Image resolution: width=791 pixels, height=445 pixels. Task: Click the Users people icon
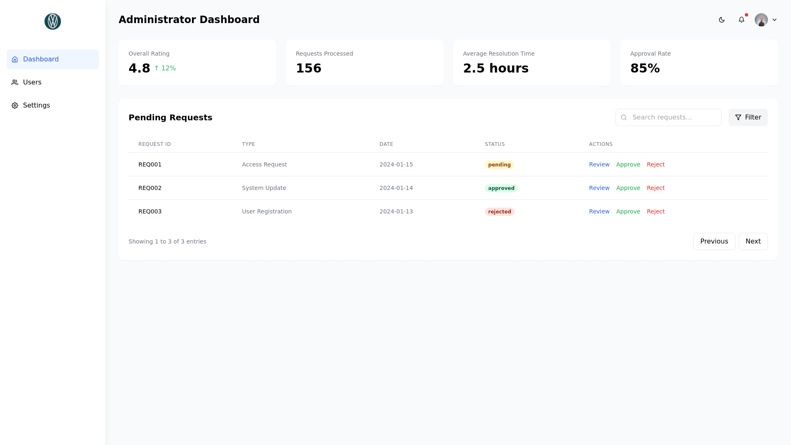tap(15, 82)
